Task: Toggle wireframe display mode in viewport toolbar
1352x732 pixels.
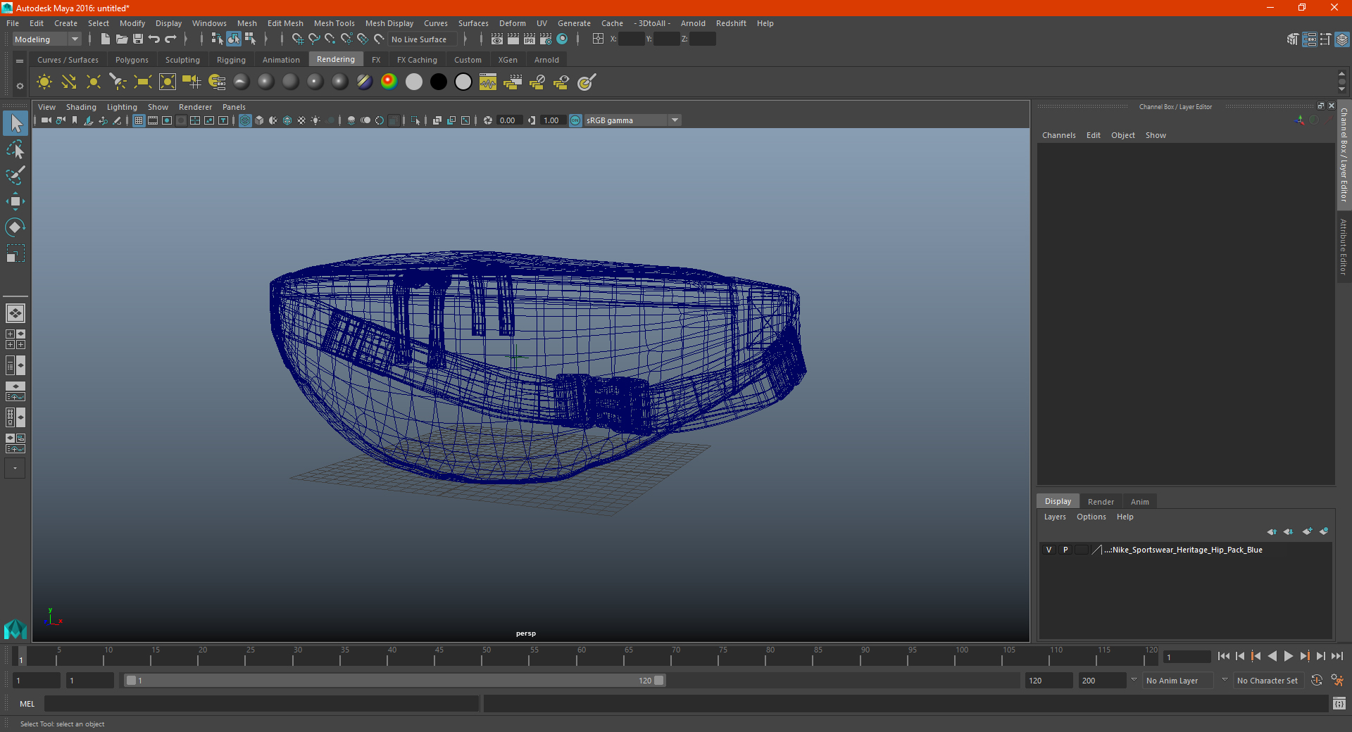Action: 245,120
